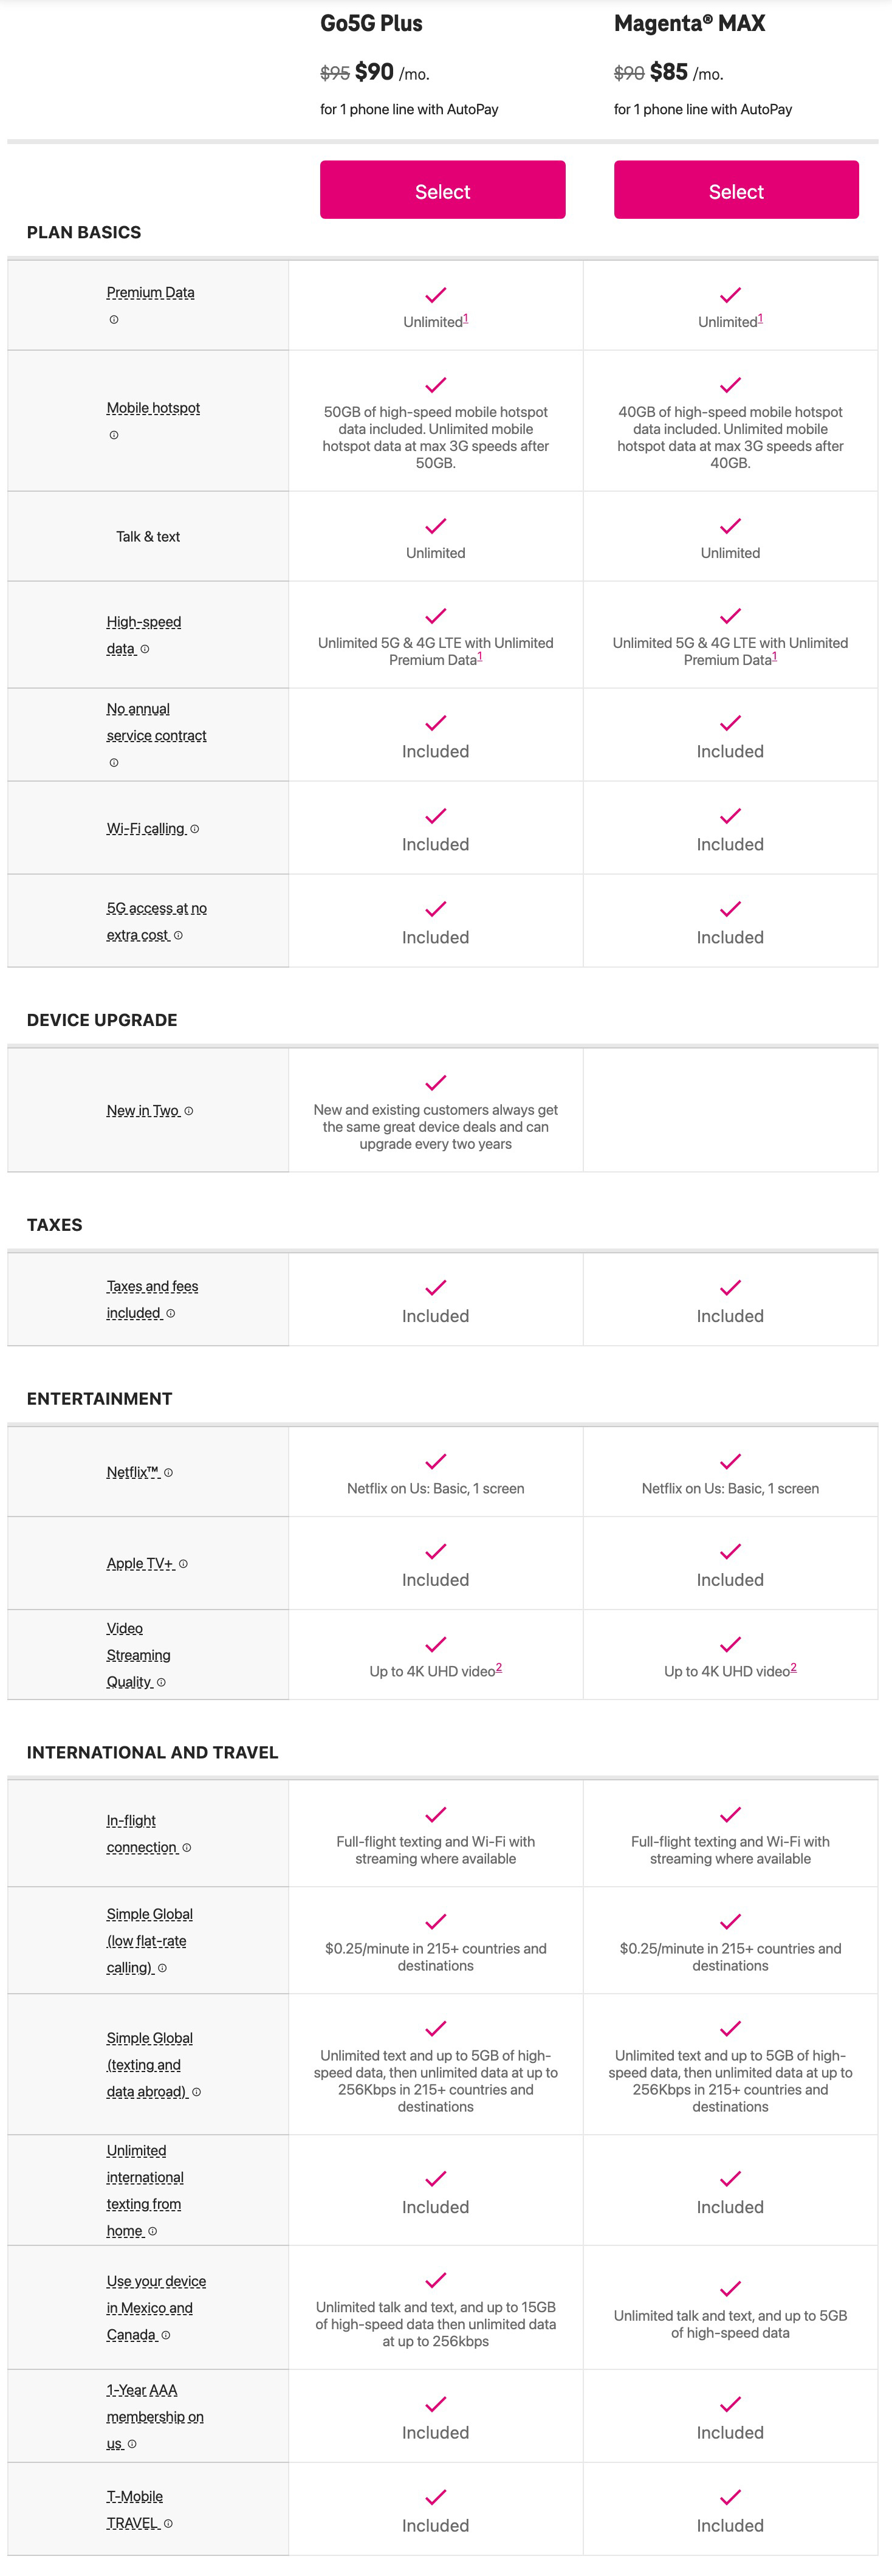
Task: Open the Mobile hotspot link
Action: [x=153, y=408]
